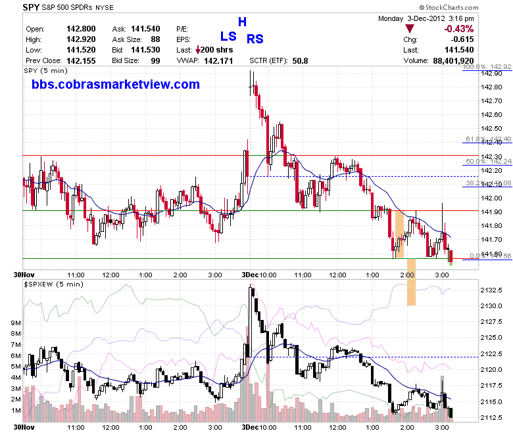Click the blue RS annotation
The height and width of the screenshot is (433, 513).
(x=255, y=39)
